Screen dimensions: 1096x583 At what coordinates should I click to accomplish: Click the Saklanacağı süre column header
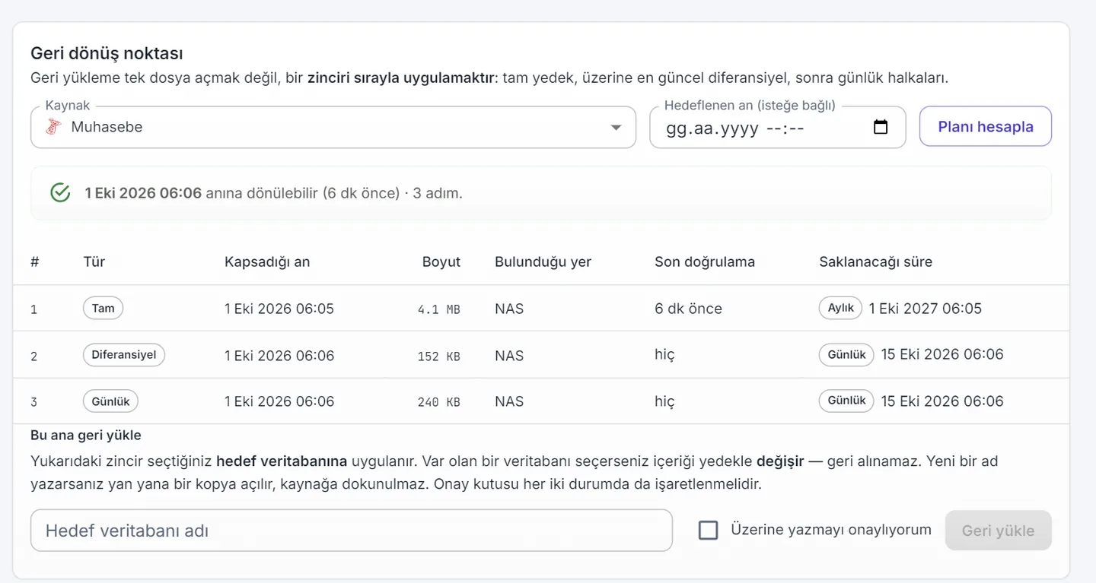(875, 262)
